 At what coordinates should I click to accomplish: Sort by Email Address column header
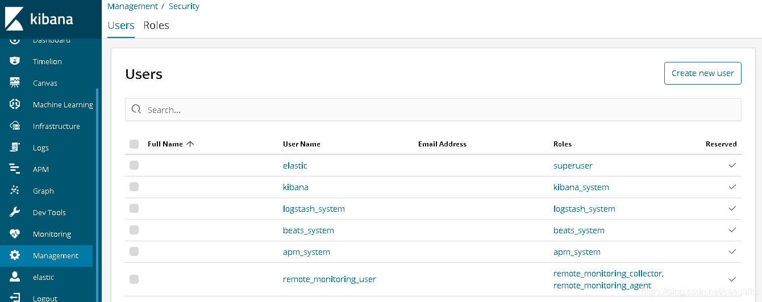coord(442,144)
